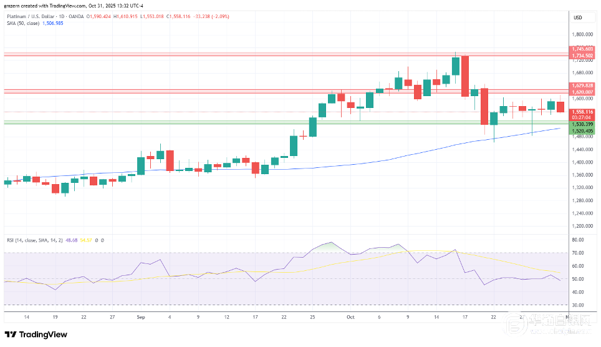Click the Oct marker on time axis
This screenshot has width=601, height=347.
(350, 317)
